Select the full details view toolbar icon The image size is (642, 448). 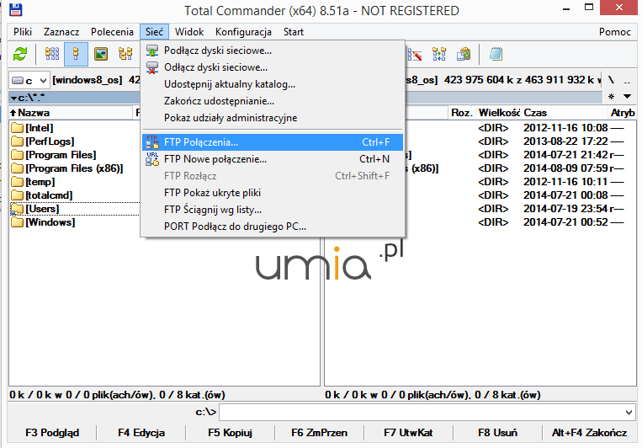point(77,55)
